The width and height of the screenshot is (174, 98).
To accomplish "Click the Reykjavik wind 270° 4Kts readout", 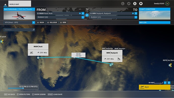I will click(109, 59).
